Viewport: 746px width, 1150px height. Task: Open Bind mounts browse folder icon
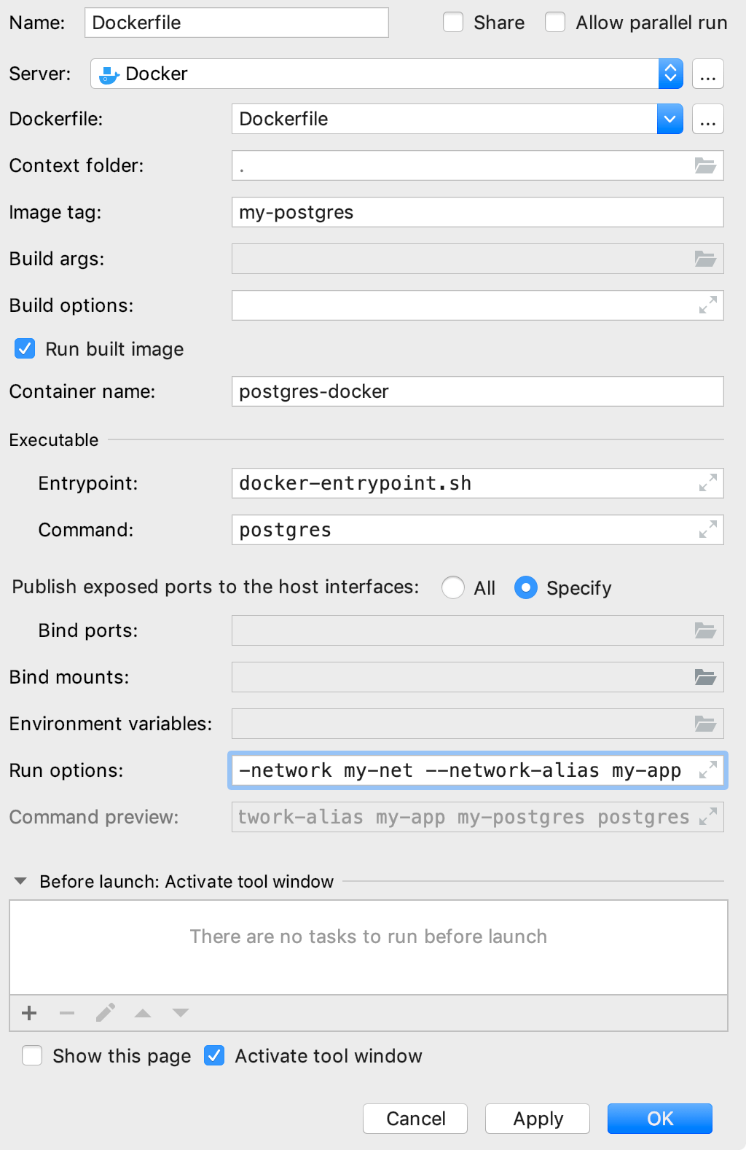(x=705, y=677)
